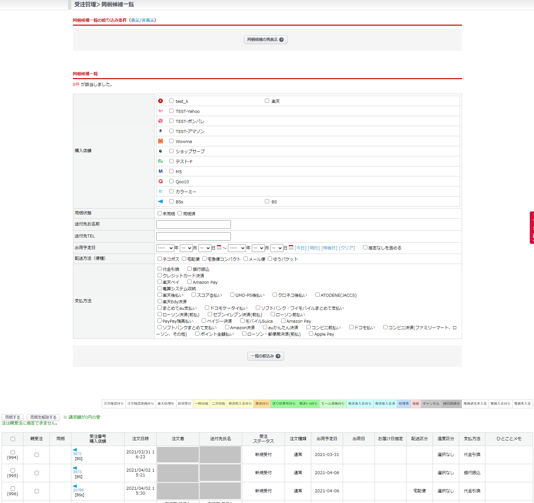Click the 送付先TEL text field
This screenshot has width=534, height=503.
[194, 236]
